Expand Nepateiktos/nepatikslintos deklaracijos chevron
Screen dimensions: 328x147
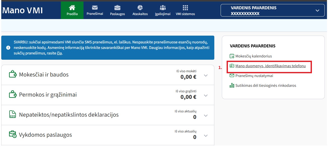206,116
